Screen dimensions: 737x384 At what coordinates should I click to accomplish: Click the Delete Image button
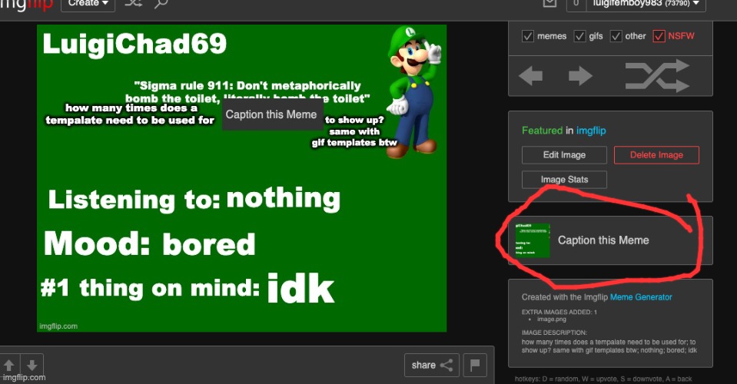[656, 155]
